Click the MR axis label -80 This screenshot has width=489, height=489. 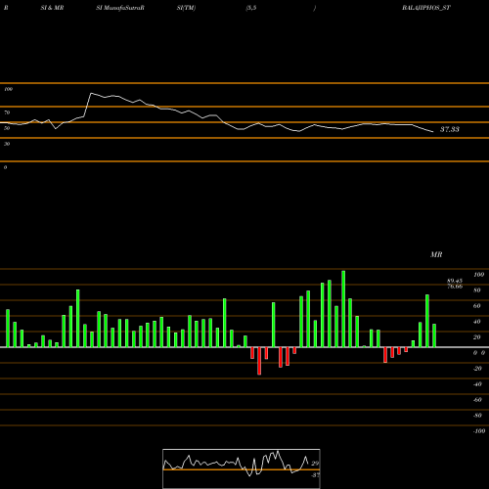point(477,416)
